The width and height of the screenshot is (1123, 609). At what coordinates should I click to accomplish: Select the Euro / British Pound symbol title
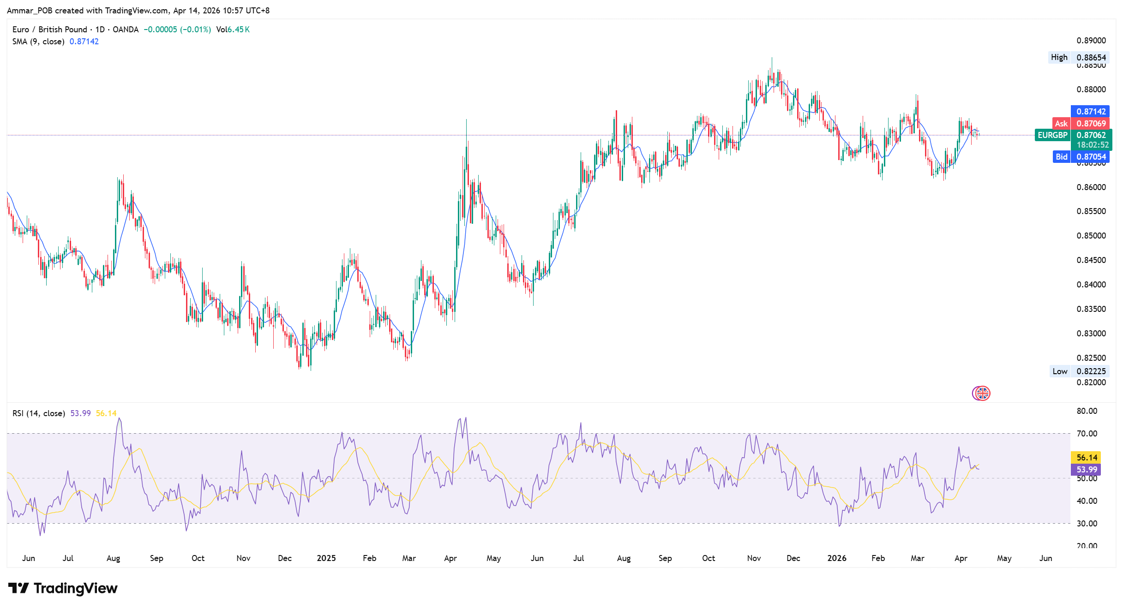point(49,30)
